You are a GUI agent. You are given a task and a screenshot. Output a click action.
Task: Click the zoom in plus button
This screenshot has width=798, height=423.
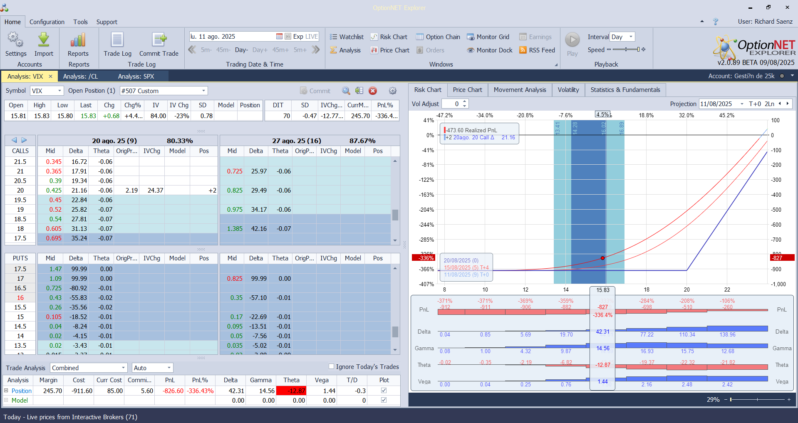789,400
